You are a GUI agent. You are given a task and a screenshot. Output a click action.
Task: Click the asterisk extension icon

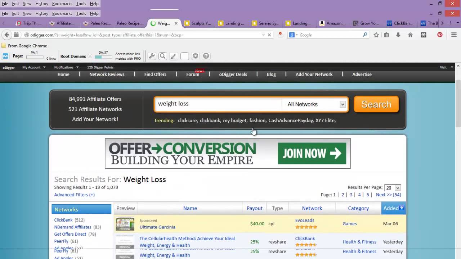click(424, 35)
